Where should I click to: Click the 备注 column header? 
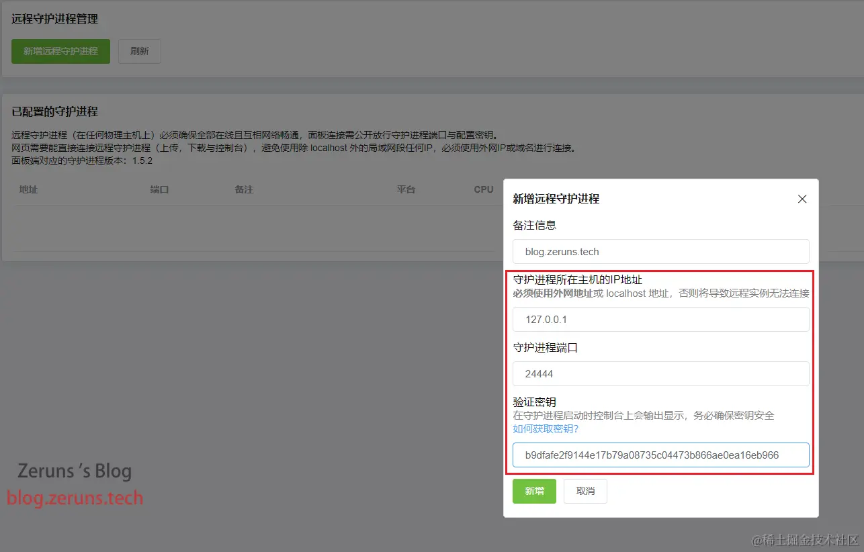coord(243,189)
